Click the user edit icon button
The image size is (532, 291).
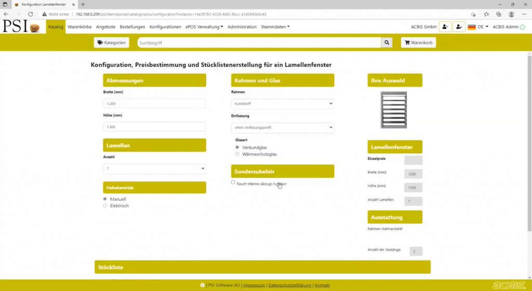[459, 27]
